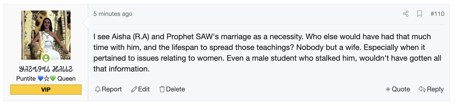
Task: Click the bell icon beside Report
Action: (x=97, y=89)
